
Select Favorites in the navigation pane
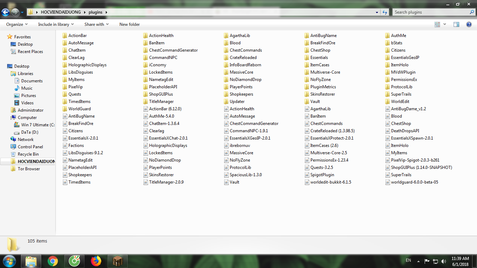[22, 37]
